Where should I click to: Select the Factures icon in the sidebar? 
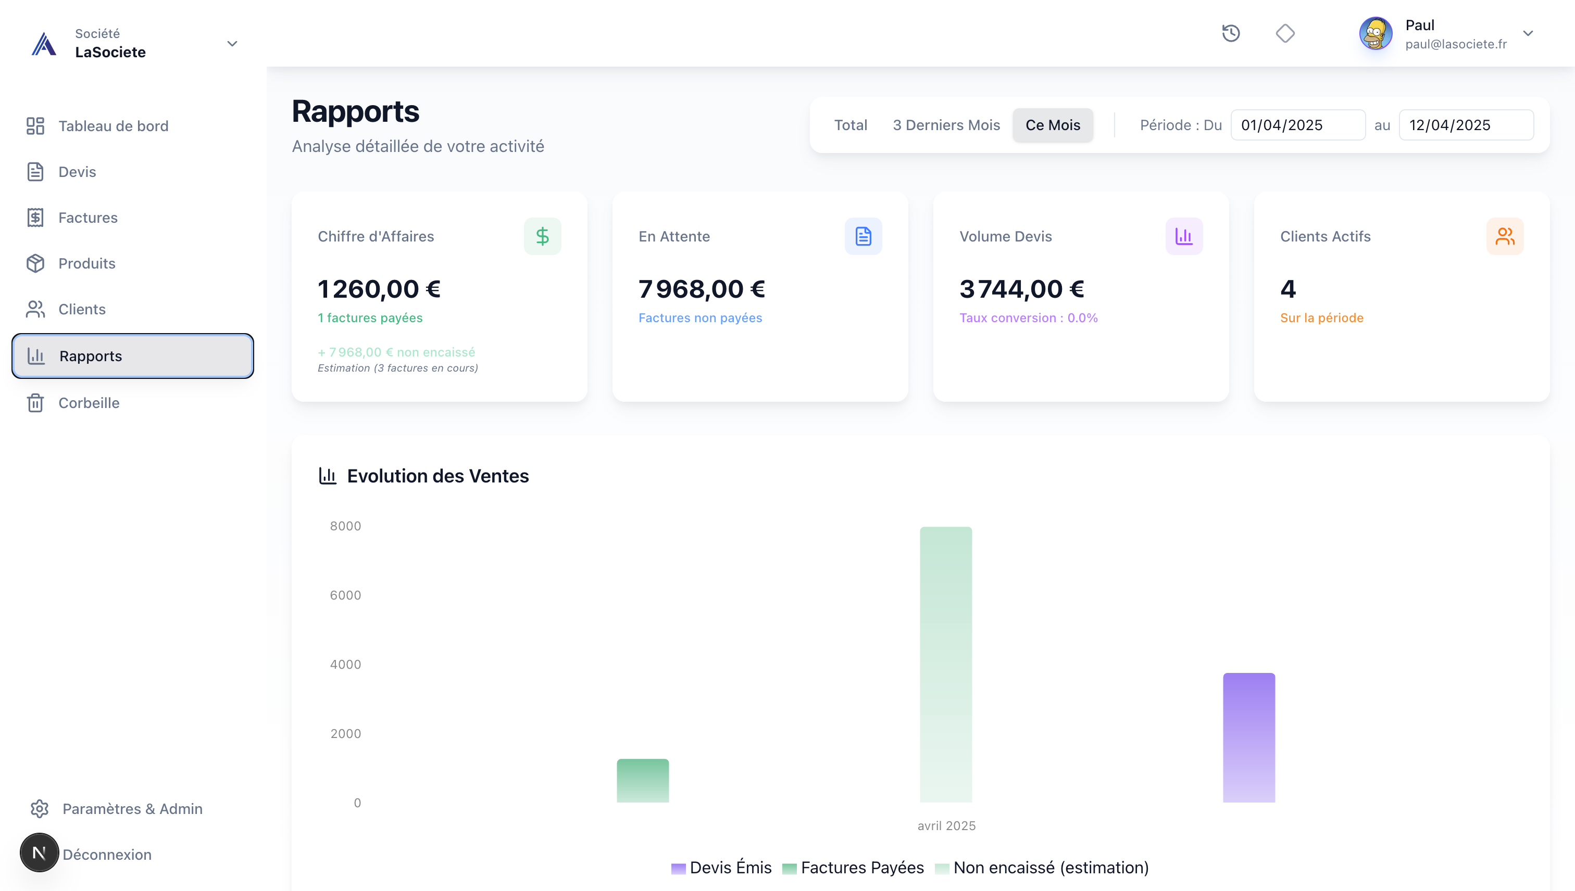tap(35, 217)
